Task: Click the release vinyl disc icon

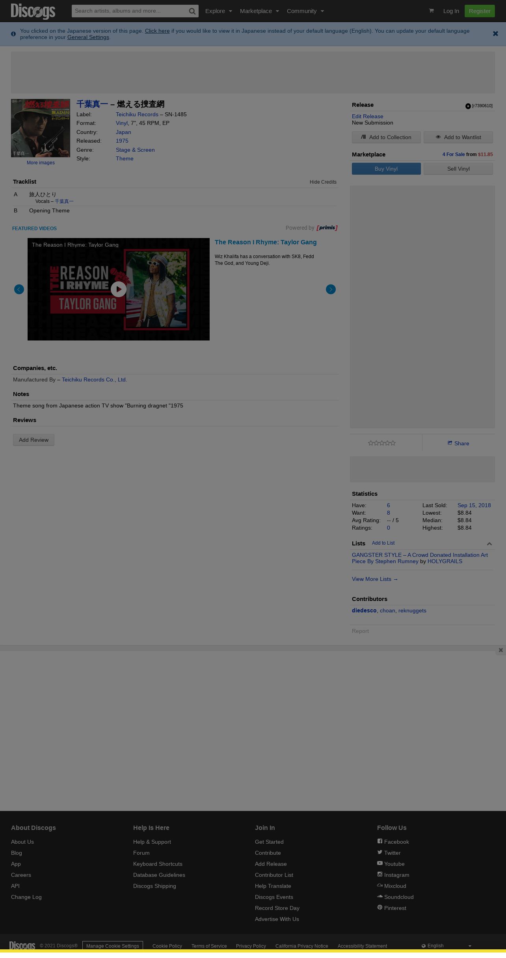Action: pos(468,106)
